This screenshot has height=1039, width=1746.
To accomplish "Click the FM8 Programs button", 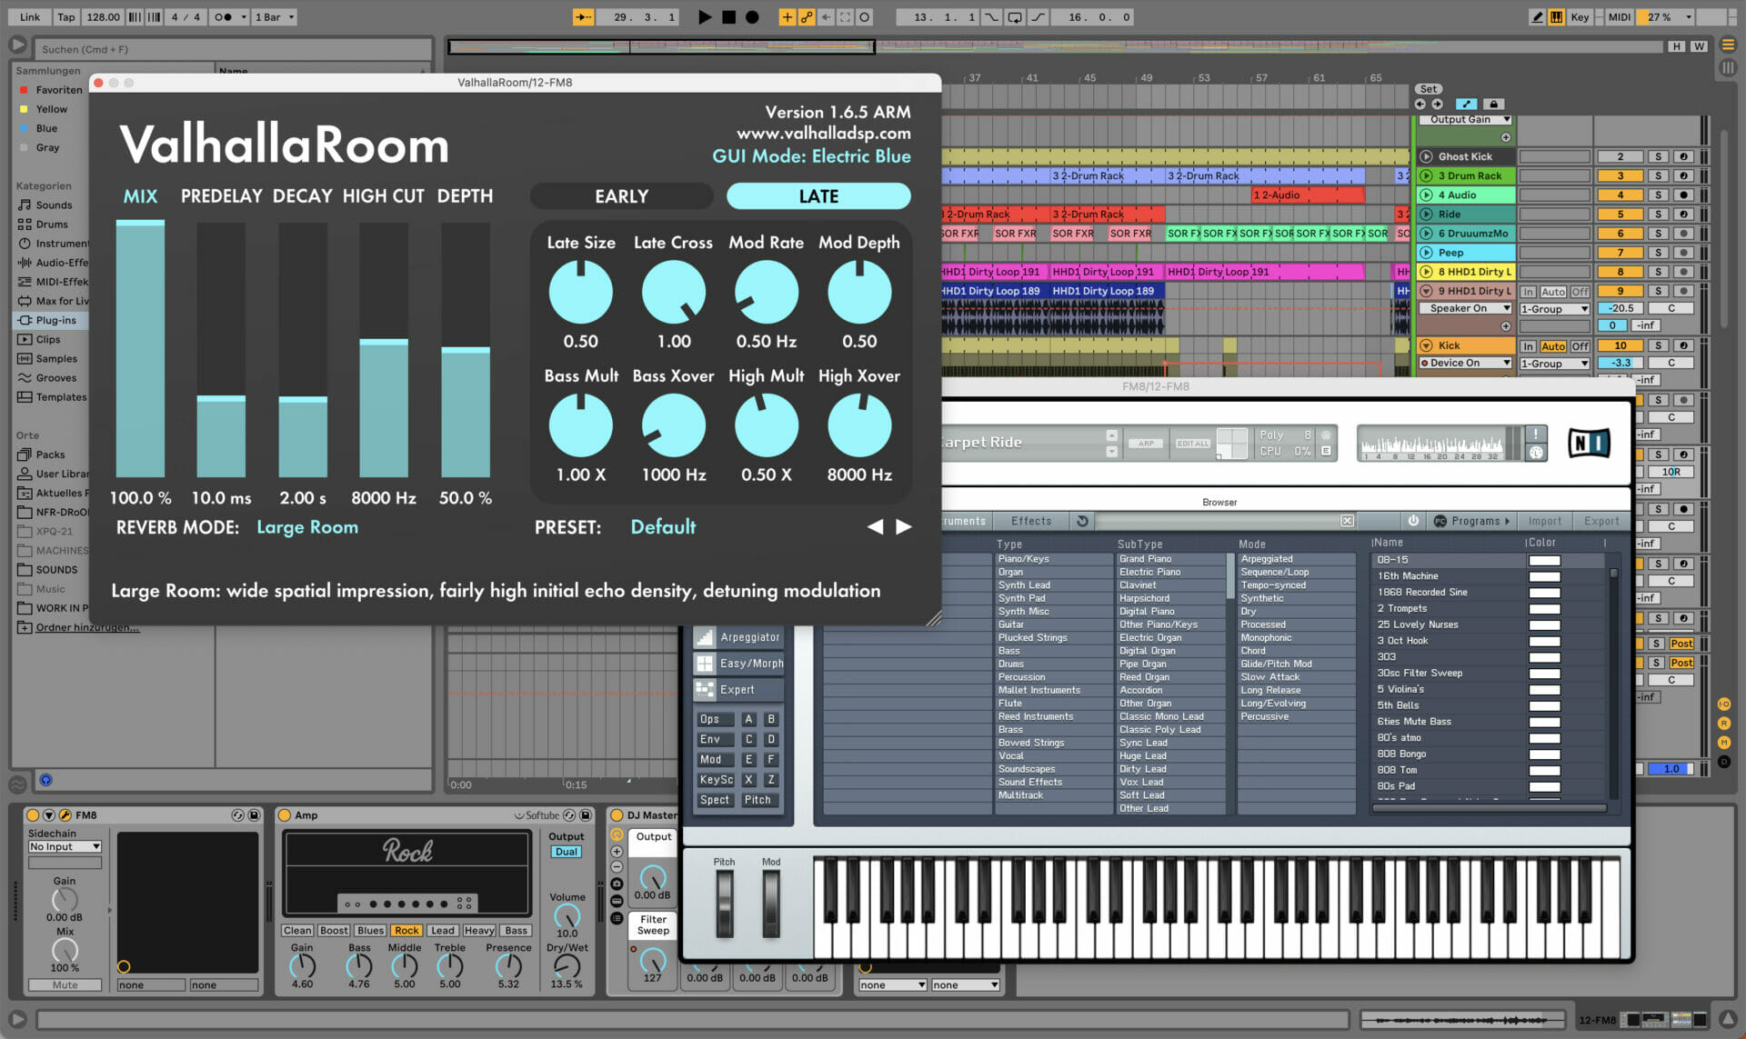I will pos(1472,521).
